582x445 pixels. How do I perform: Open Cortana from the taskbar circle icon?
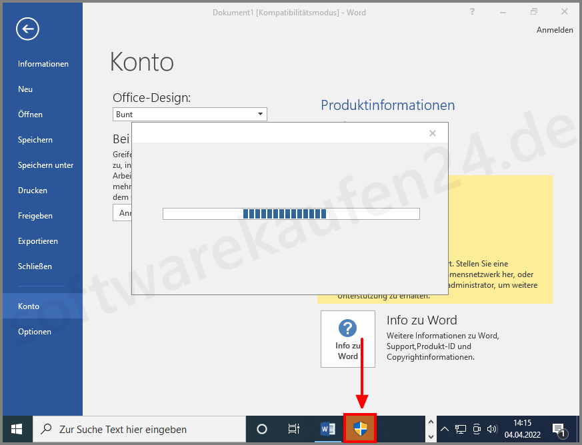pyautogui.click(x=261, y=428)
